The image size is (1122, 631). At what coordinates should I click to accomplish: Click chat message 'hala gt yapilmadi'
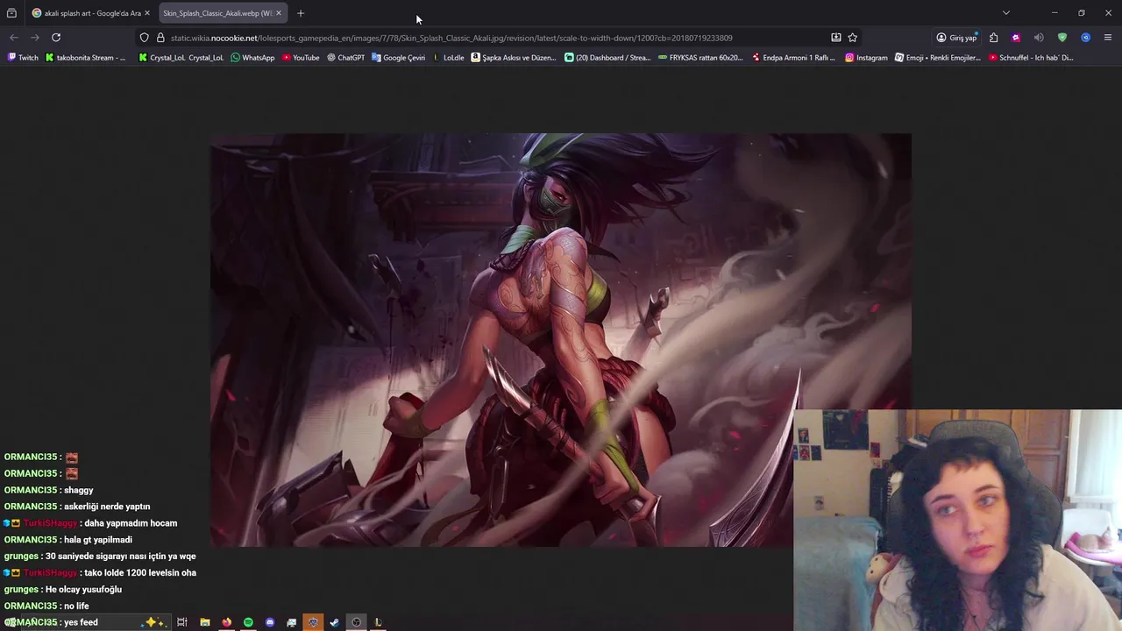(x=98, y=540)
